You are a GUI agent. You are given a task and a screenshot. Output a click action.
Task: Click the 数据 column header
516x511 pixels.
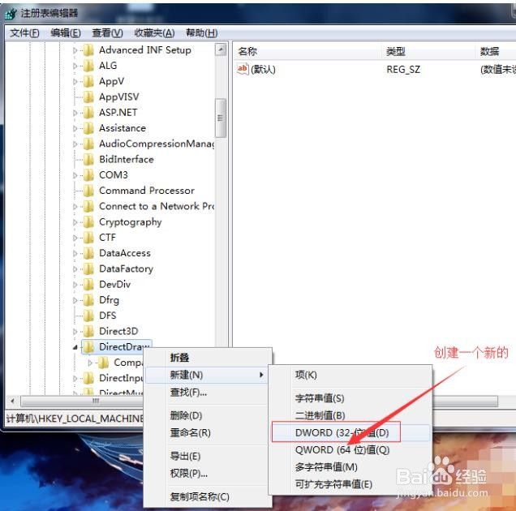click(496, 51)
